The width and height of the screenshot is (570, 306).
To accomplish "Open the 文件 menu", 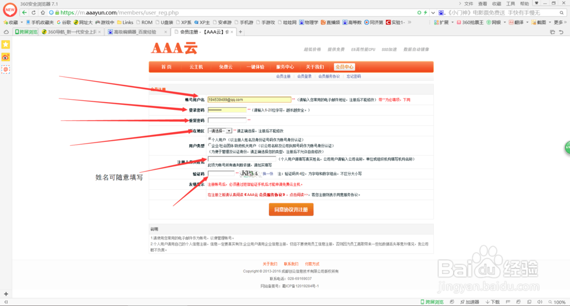I will tap(469, 3).
